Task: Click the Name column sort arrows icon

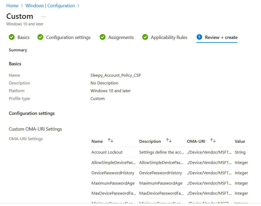Action: [110, 141]
